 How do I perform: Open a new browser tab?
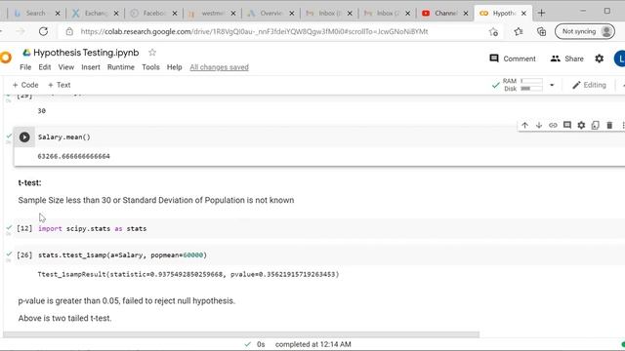point(541,13)
